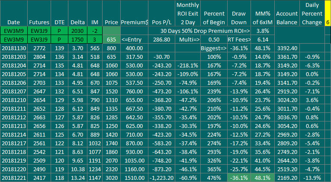Click the Pos P/L value -1,223.20
This screenshot has height=182, width=331.
(x=161, y=178)
